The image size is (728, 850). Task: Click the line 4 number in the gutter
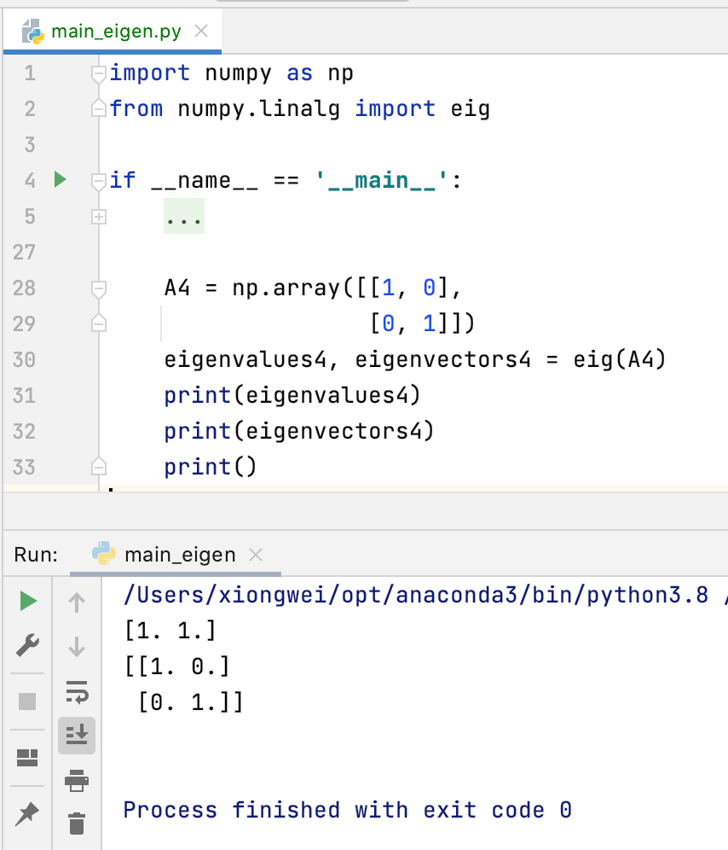30,181
